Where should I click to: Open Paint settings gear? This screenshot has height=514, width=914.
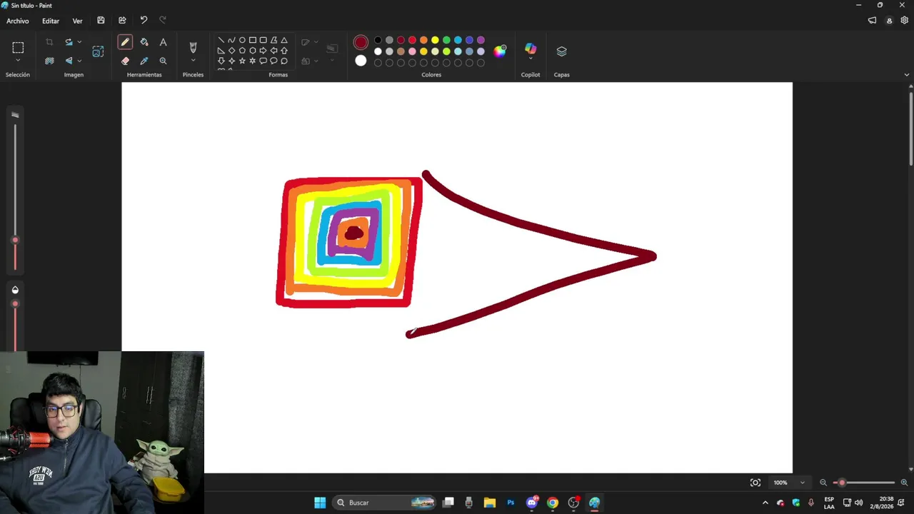(904, 21)
